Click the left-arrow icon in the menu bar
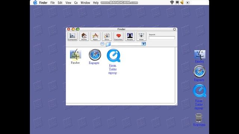Screen dimensions: 239x134 click(187, 3)
